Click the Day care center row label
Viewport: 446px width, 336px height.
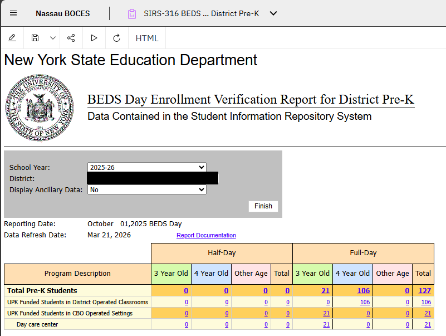(x=37, y=324)
